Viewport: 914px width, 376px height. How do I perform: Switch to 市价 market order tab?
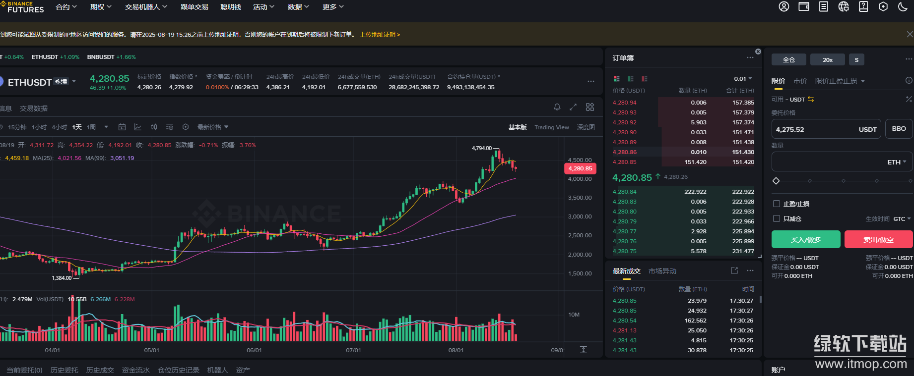pyautogui.click(x=800, y=81)
